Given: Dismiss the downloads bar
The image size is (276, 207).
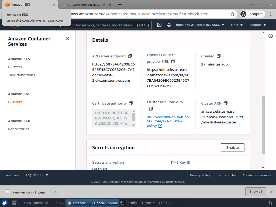Looking at the screenshot, I should point(271,192).
